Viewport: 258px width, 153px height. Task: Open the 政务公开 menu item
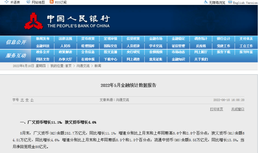click(x=43, y=52)
